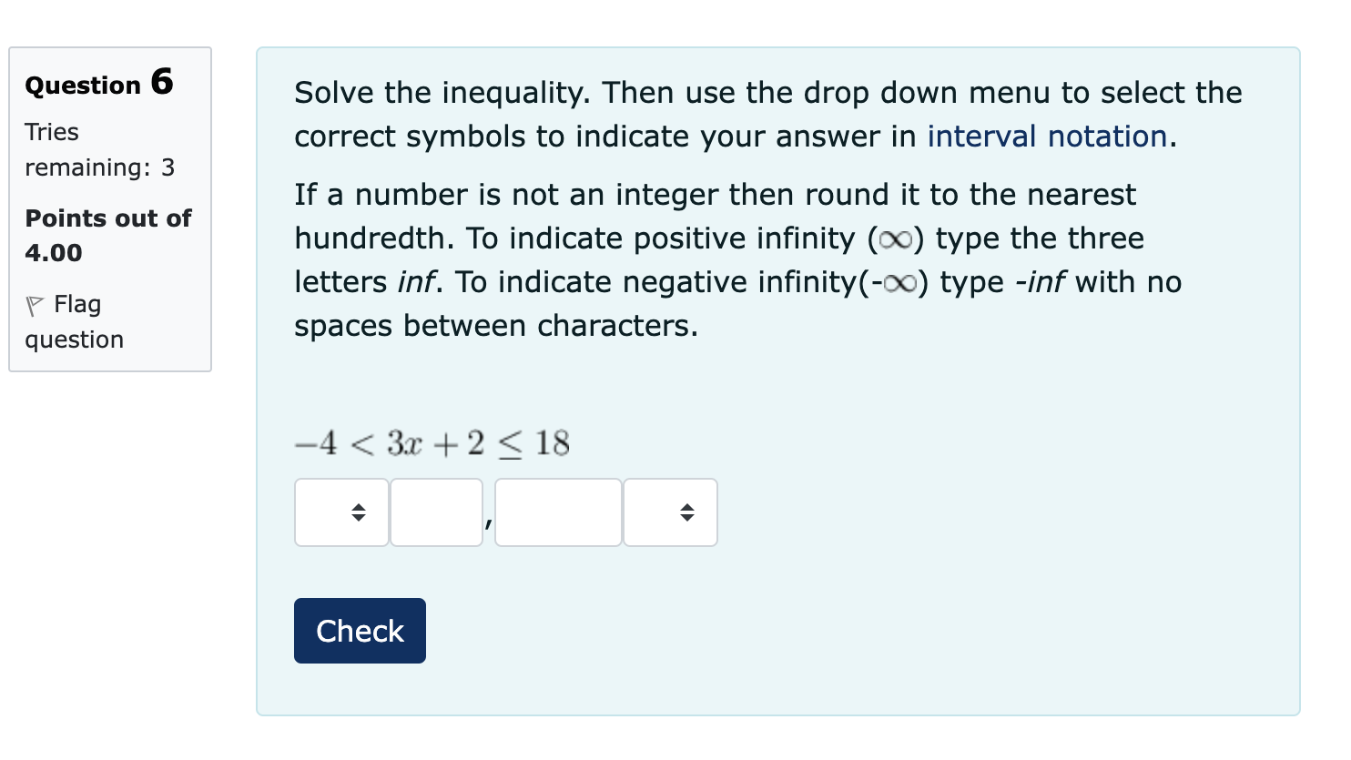
Task: Click inside the left endpoint input field
Action: pos(436,512)
